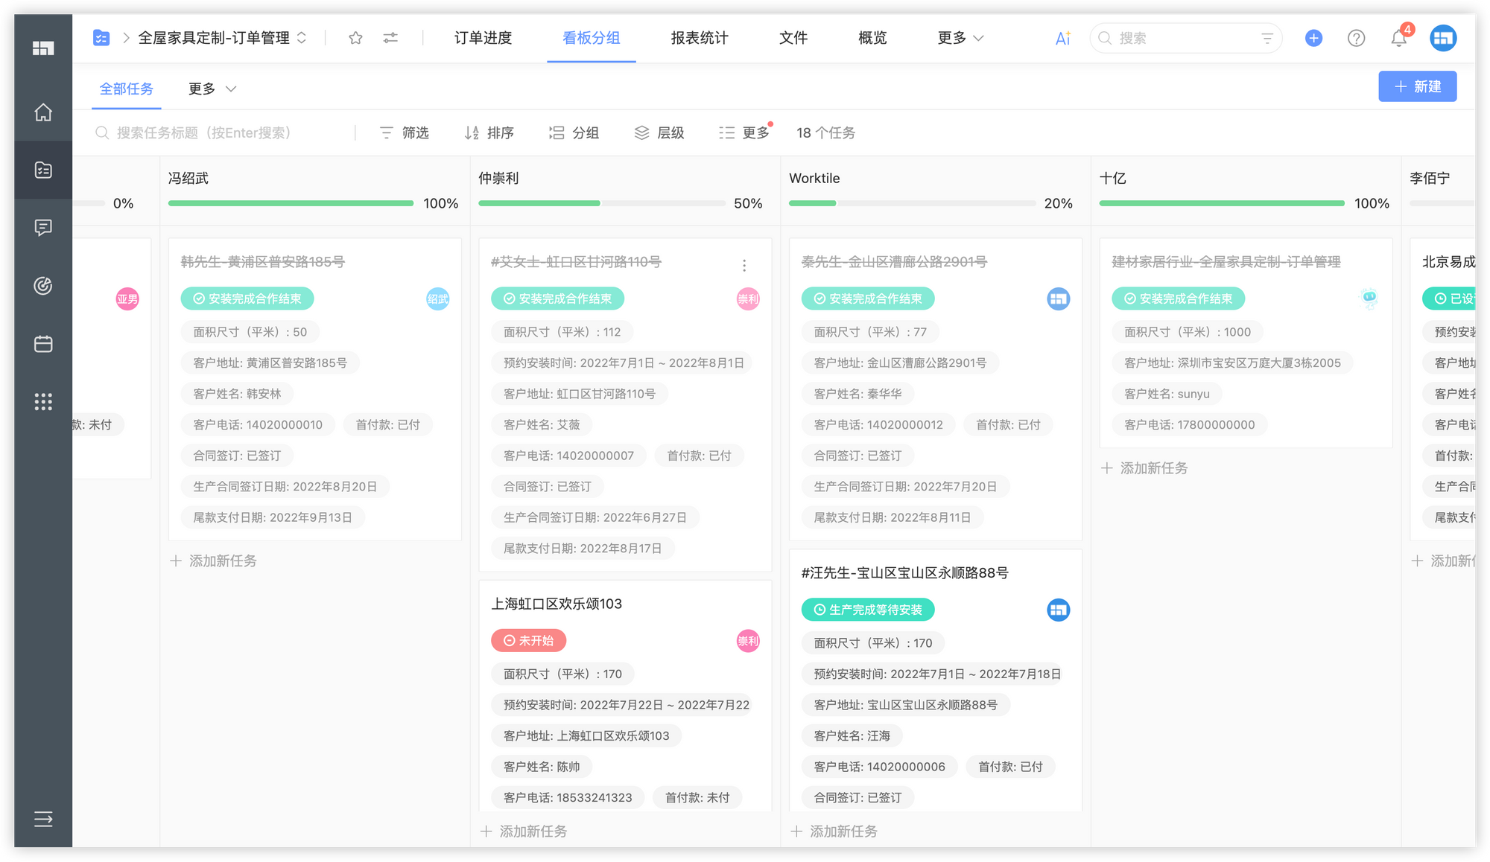Open the apps grid icon in sidebar

click(43, 402)
